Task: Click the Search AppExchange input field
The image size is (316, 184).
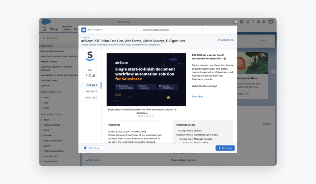Action: point(169,30)
